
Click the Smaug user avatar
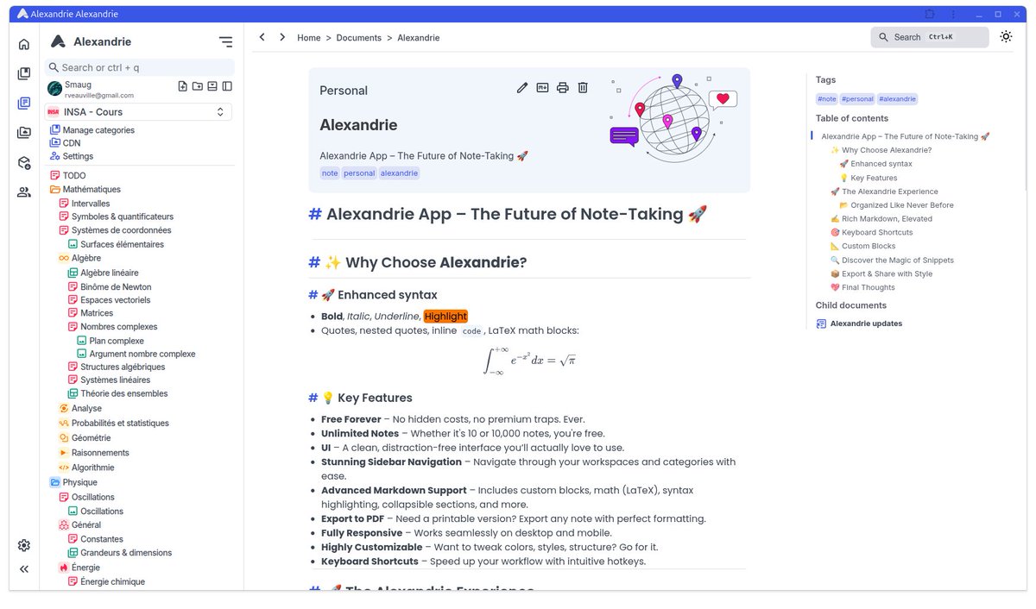[x=54, y=88]
